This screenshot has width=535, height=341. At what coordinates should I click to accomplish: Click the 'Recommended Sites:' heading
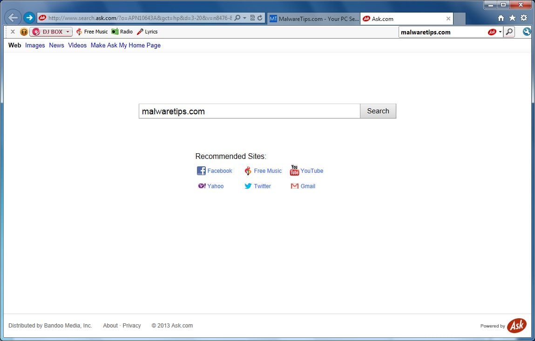point(230,156)
